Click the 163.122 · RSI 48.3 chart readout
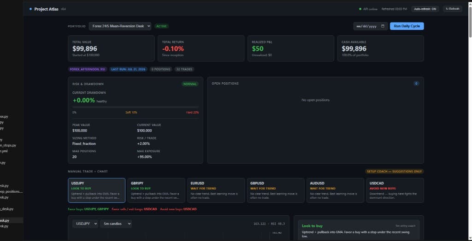This screenshot has height=241, width=472. (269, 224)
